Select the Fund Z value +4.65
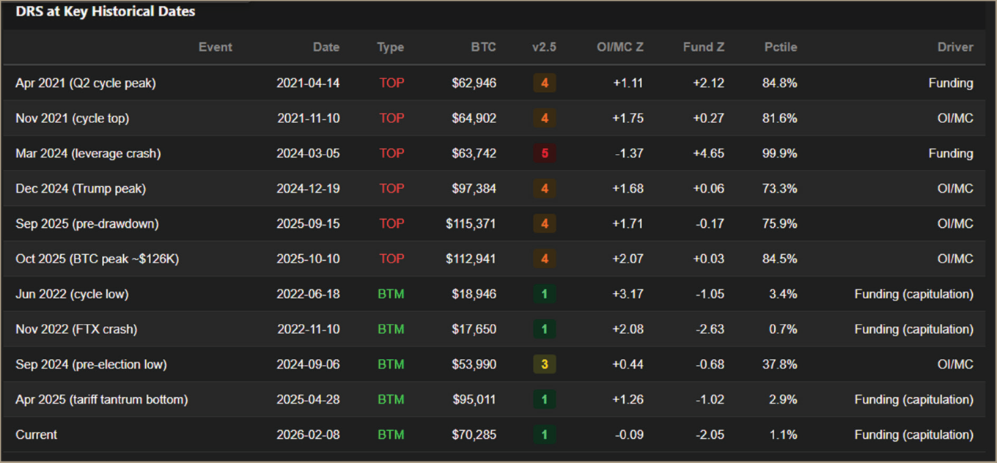The height and width of the screenshot is (463, 997). [x=709, y=153]
